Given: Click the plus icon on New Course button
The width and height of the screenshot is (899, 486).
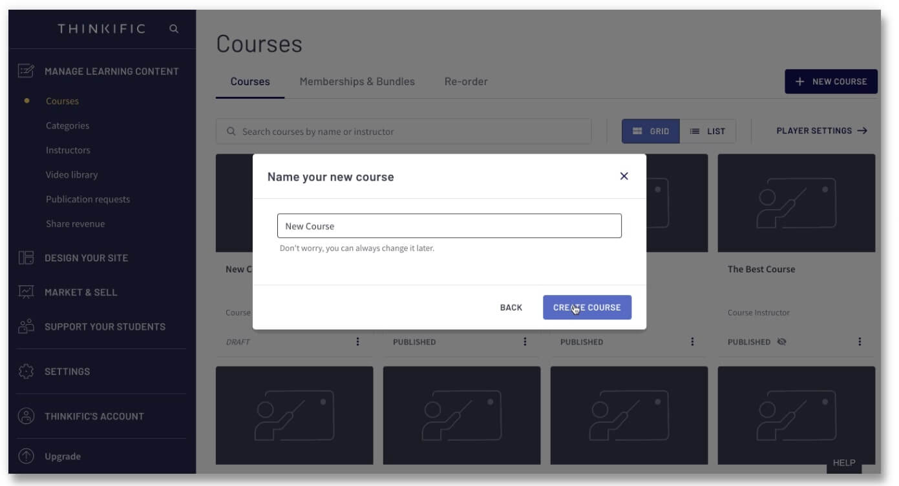Looking at the screenshot, I should [x=800, y=81].
